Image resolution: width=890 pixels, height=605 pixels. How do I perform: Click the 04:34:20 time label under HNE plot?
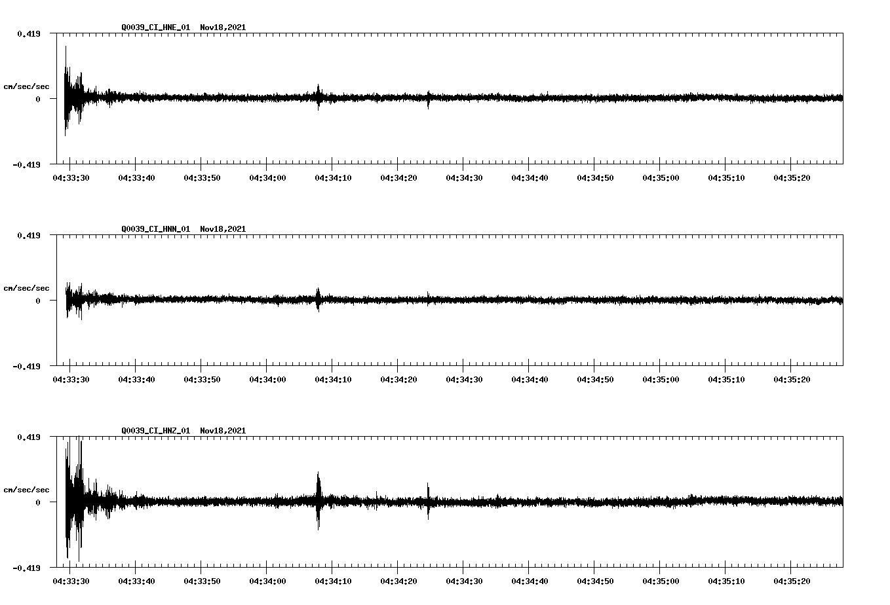click(x=398, y=178)
